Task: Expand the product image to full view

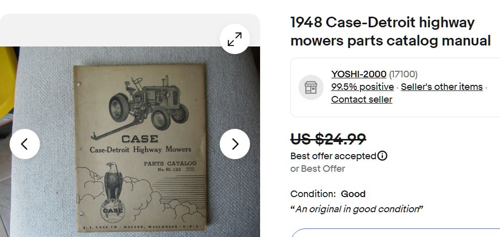Action: click(235, 39)
